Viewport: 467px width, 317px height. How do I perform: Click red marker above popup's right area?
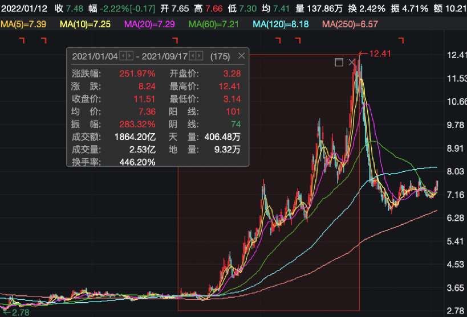point(175,40)
